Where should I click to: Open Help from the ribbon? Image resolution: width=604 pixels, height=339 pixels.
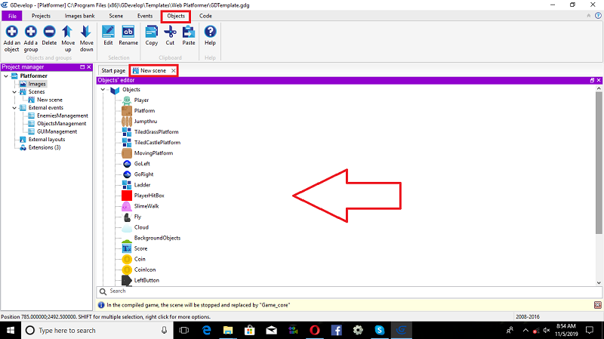(x=210, y=35)
